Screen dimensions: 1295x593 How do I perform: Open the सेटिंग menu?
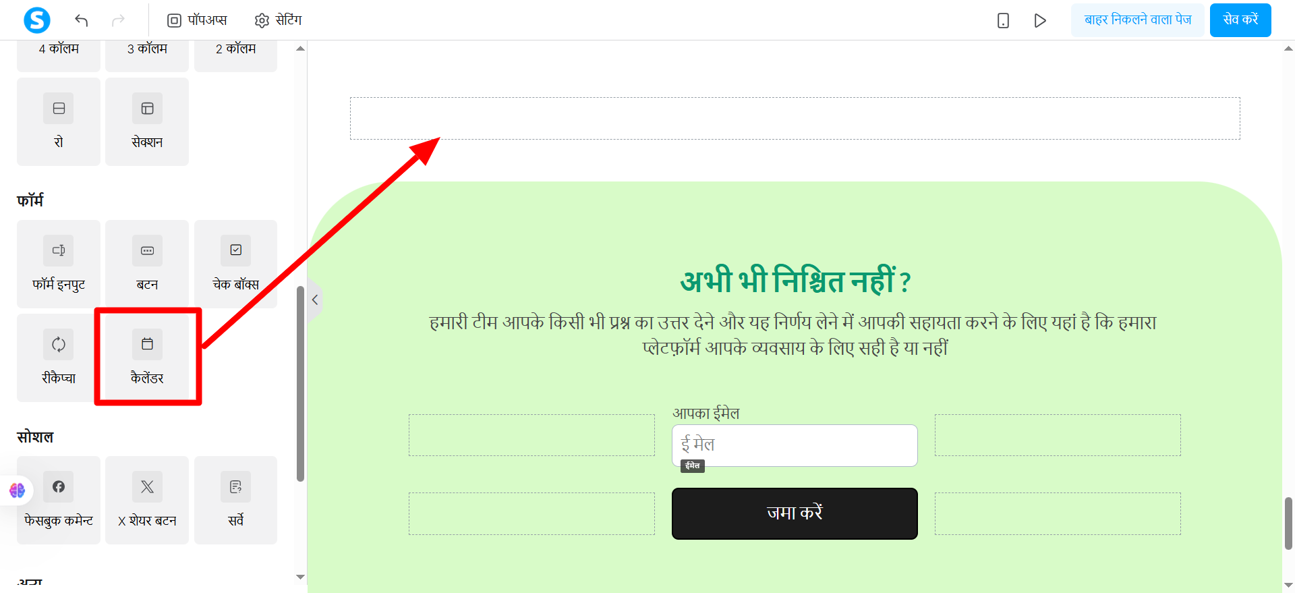278,20
